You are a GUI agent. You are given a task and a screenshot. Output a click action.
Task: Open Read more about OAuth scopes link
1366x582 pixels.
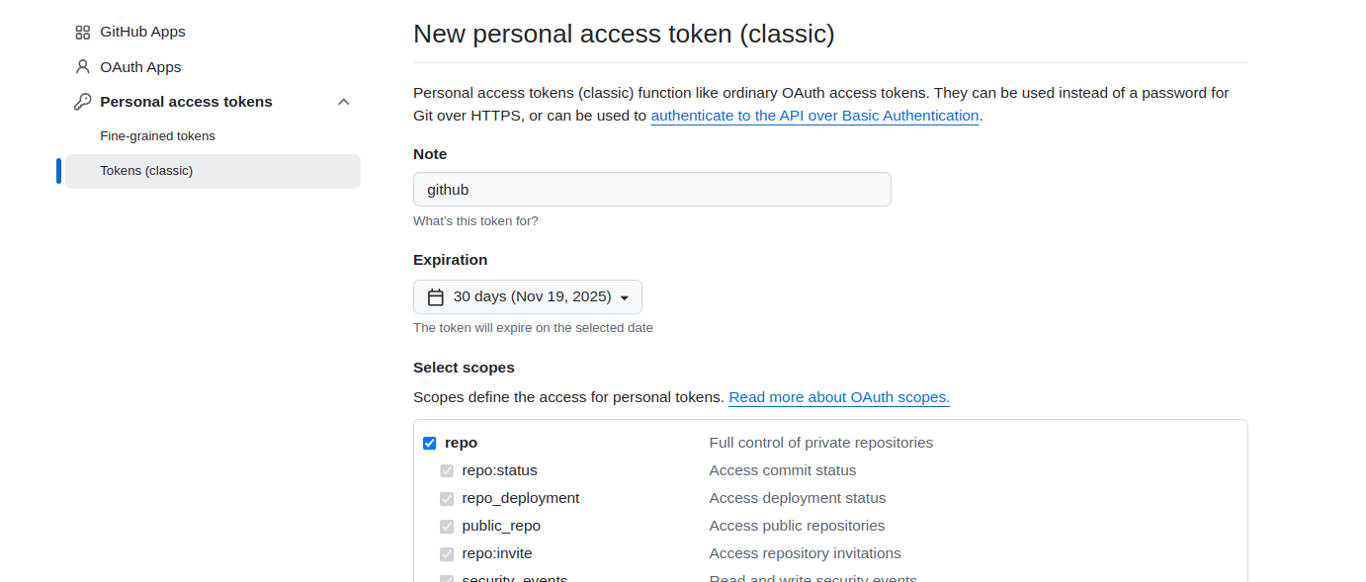tap(839, 397)
